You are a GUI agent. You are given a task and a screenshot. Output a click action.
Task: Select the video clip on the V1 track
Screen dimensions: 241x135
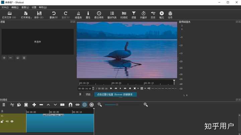(x=60, y=123)
